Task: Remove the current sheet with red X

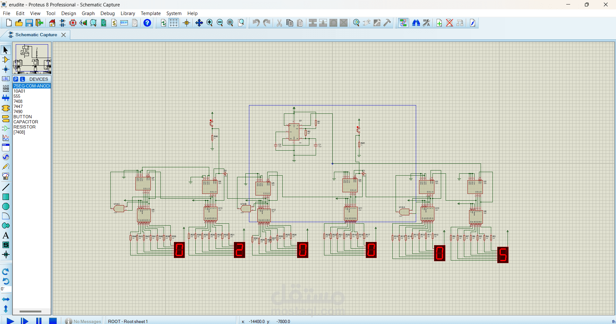Action: (x=449, y=23)
